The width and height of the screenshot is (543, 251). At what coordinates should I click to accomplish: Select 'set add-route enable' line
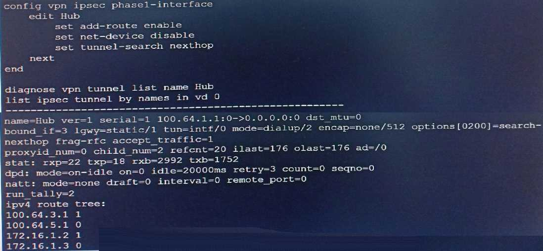click(118, 26)
